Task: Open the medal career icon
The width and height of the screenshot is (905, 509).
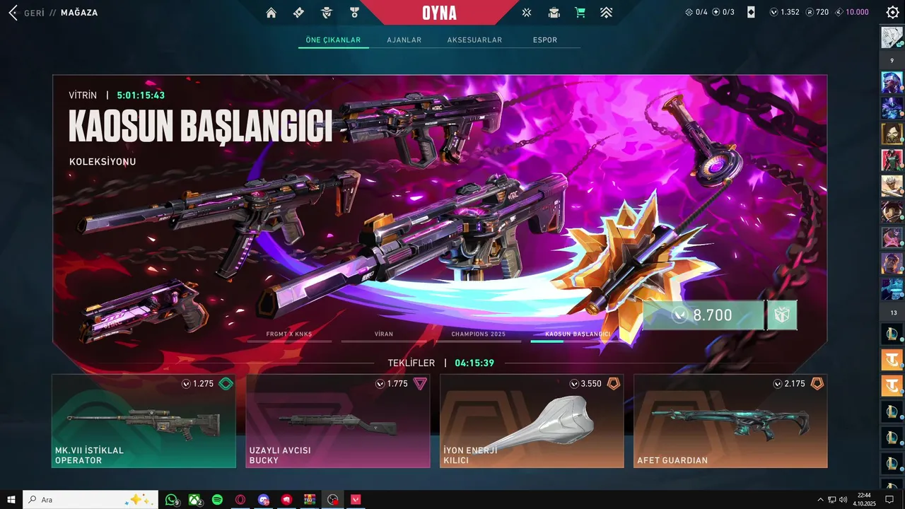Action: coord(354,13)
